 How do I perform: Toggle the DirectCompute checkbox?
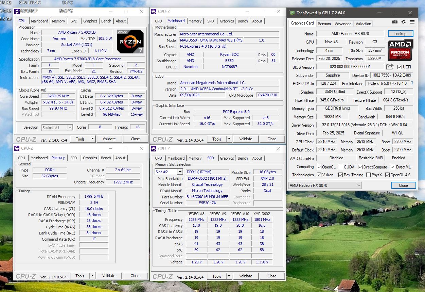(x=360, y=167)
